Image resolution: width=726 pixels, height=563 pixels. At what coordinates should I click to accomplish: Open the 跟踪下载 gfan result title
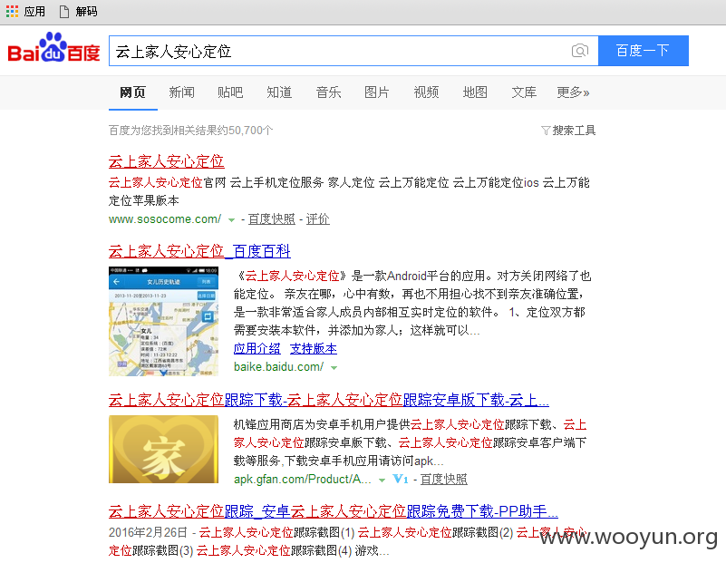click(329, 400)
